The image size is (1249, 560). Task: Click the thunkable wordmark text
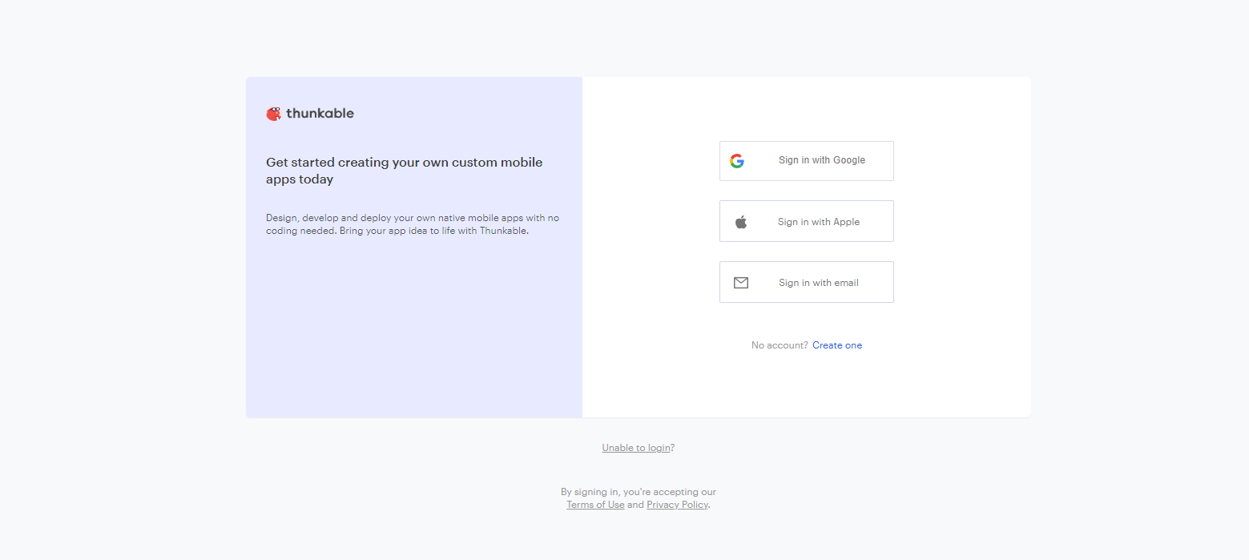[x=320, y=113]
